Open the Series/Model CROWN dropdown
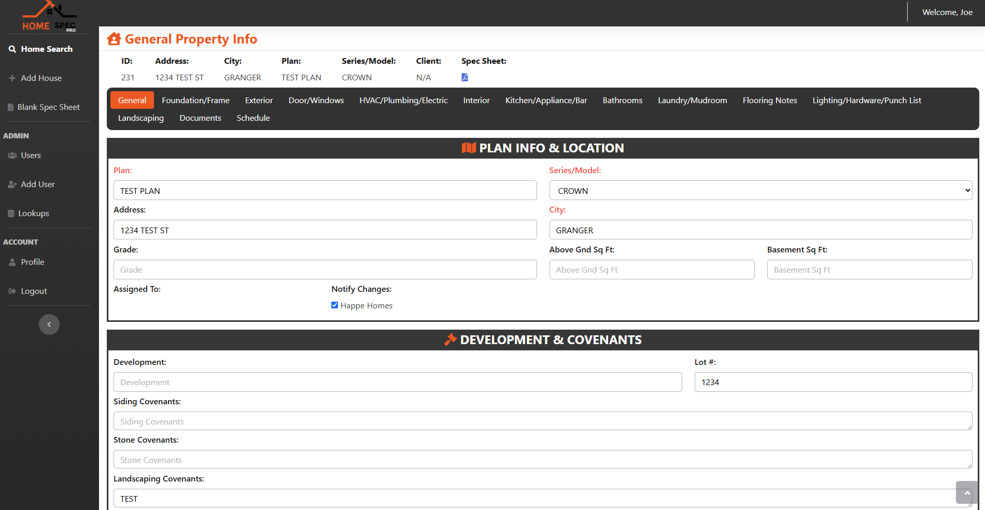The width and height of the screenshot is (985, 510). [760, 191]
